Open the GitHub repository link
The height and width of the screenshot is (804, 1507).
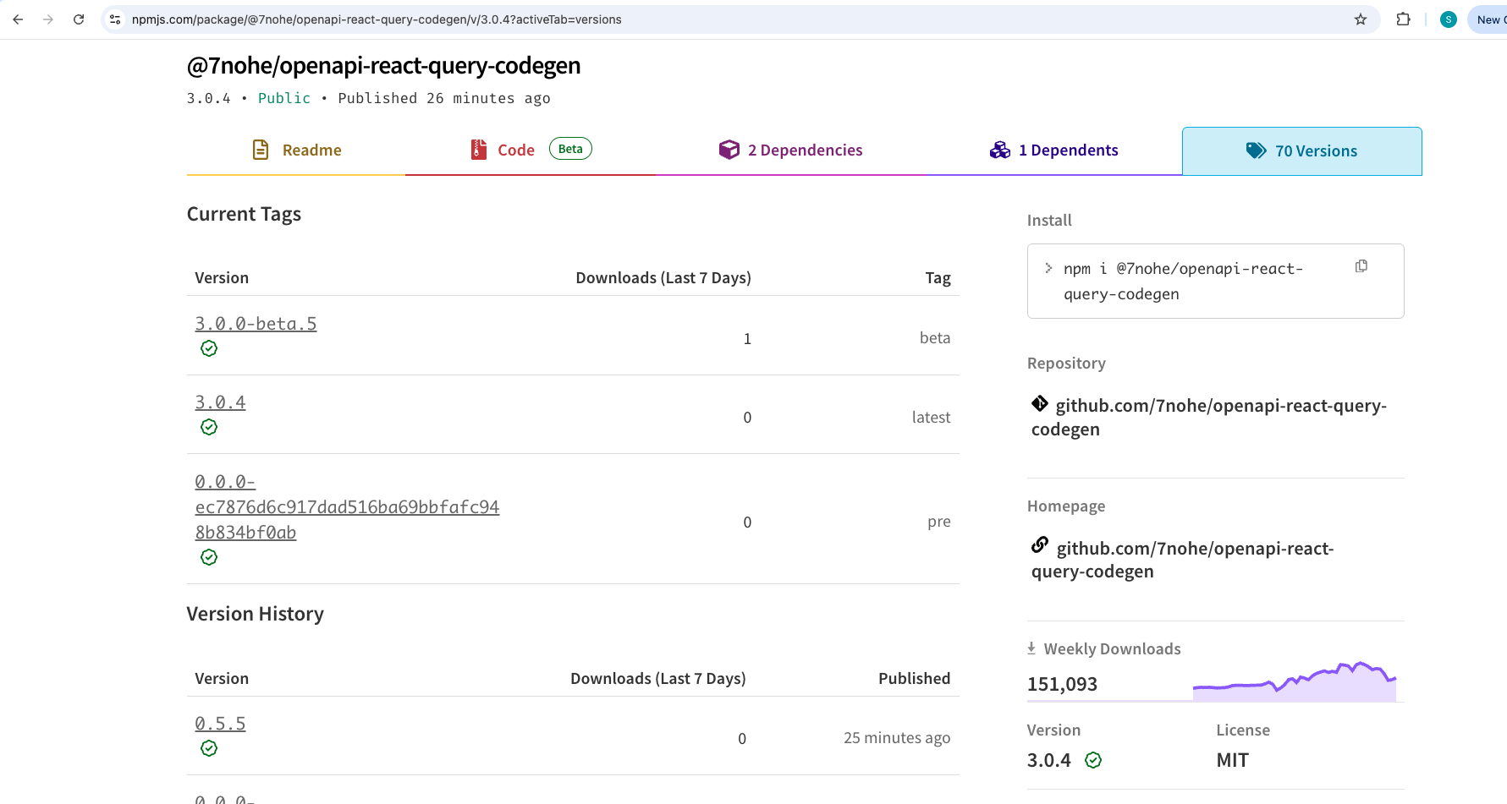coord(1209,418)
